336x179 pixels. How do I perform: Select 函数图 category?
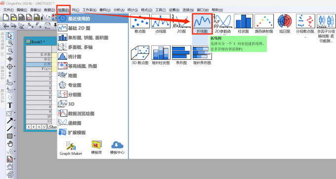point(93,123)
